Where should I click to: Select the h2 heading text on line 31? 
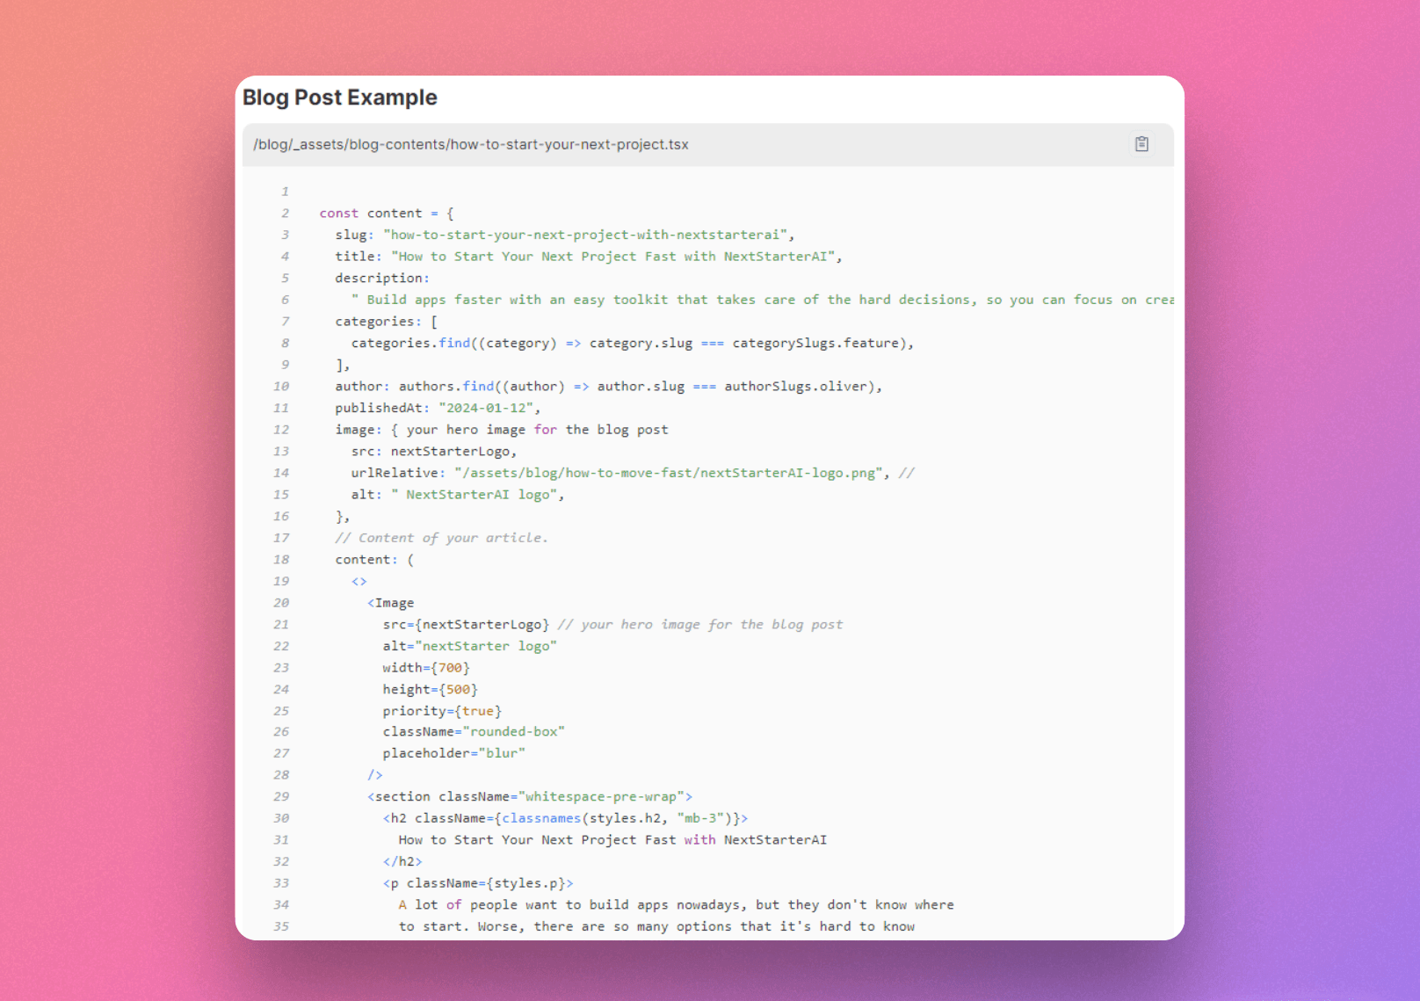612,839
